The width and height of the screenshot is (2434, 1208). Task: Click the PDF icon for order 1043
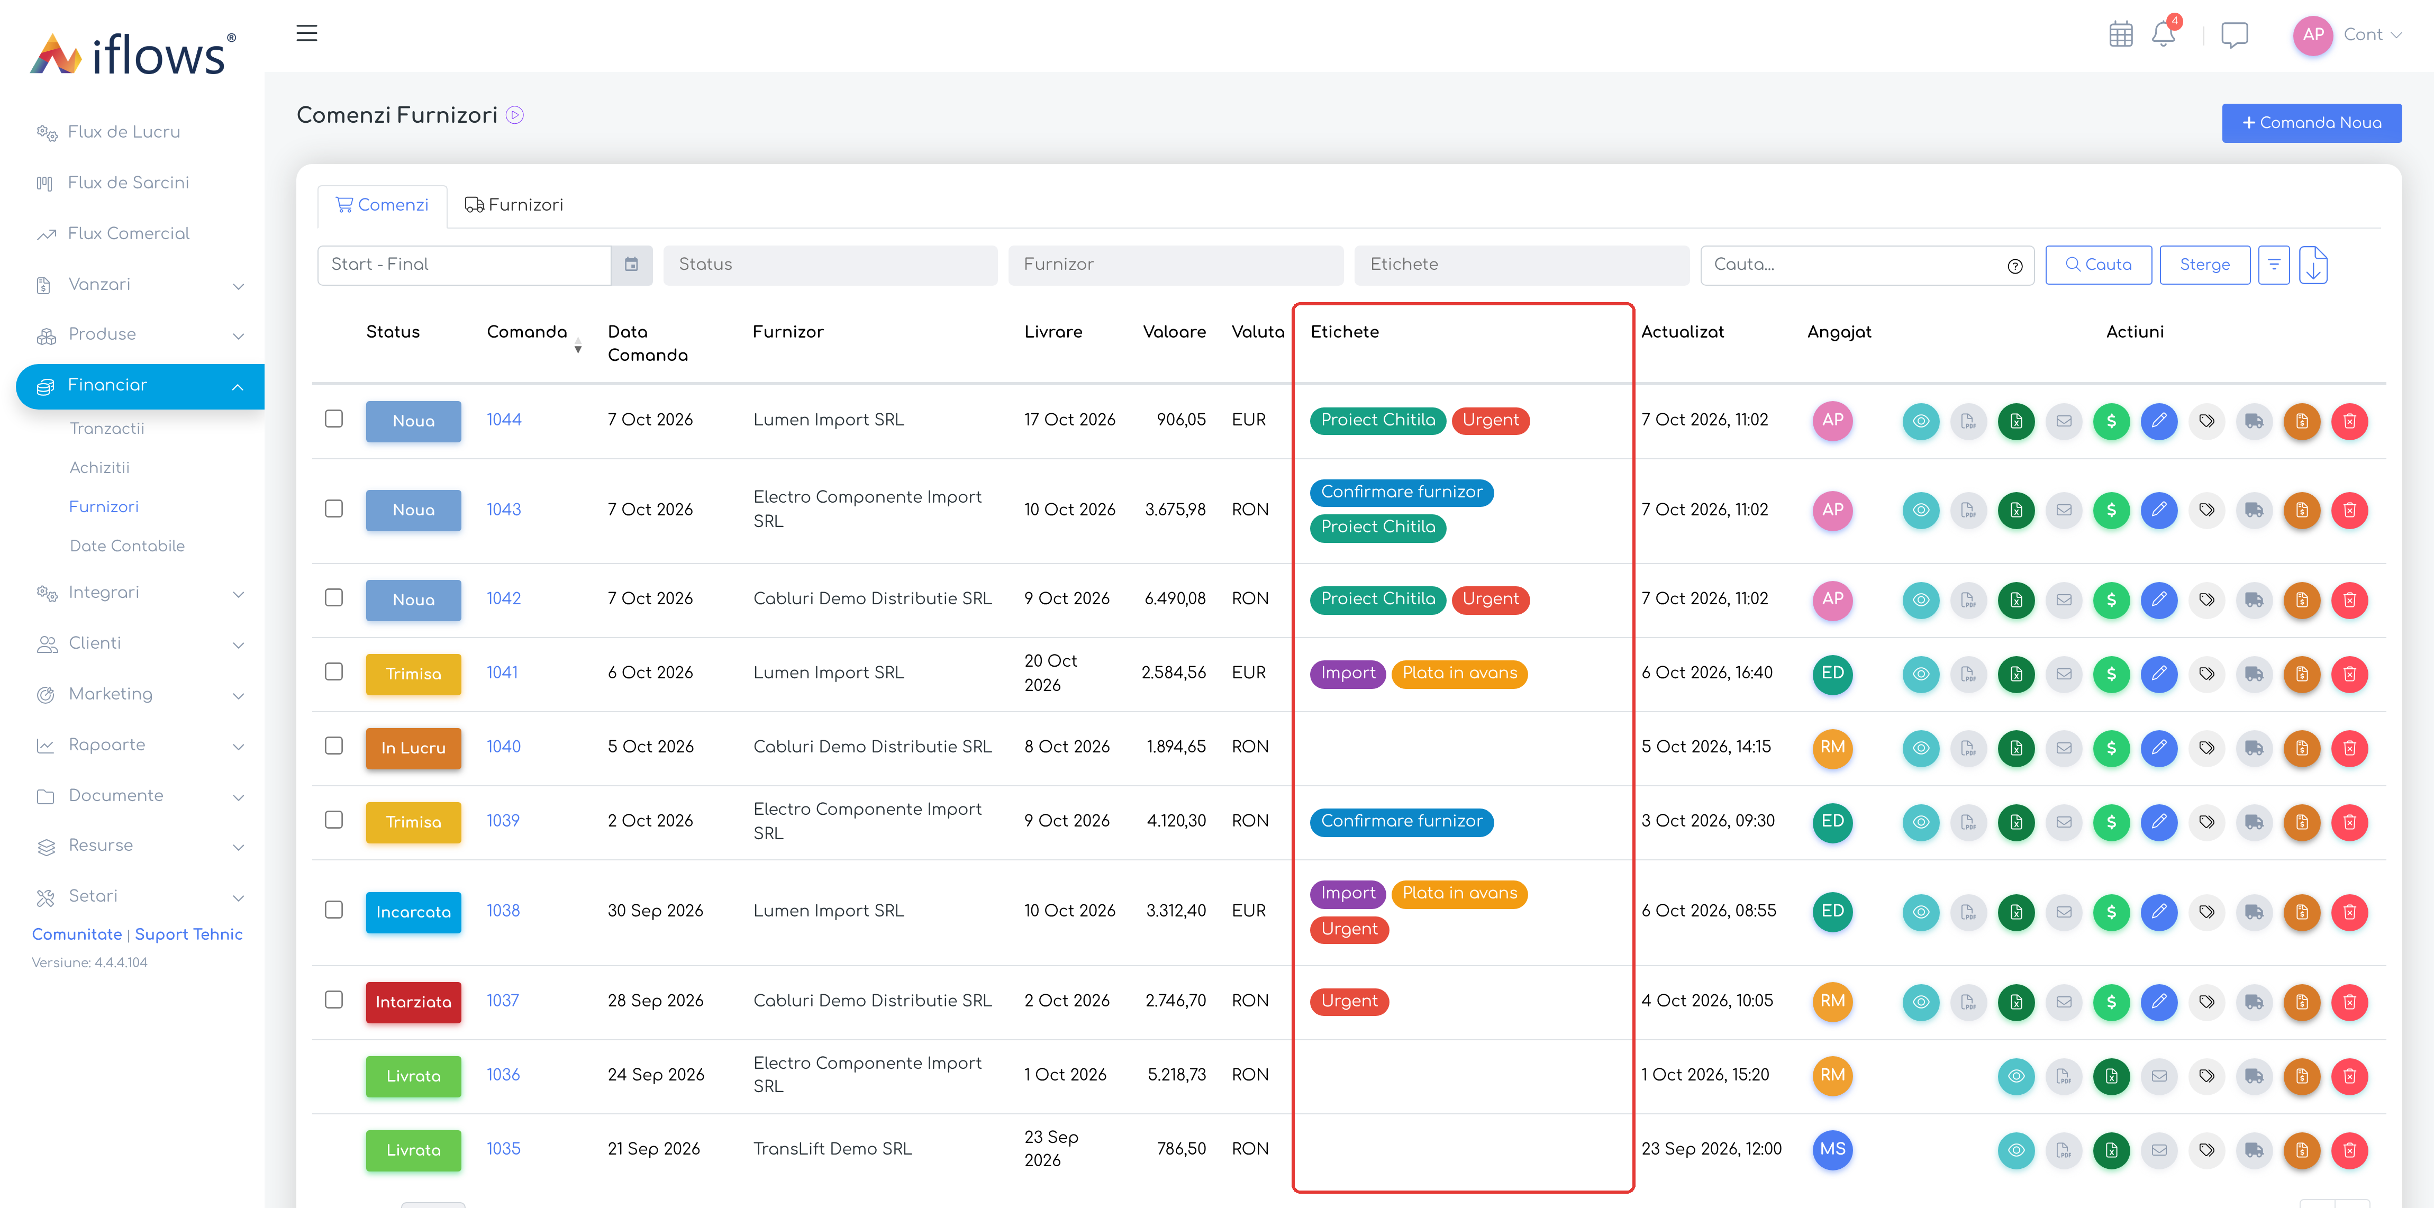click(1968, 511)
